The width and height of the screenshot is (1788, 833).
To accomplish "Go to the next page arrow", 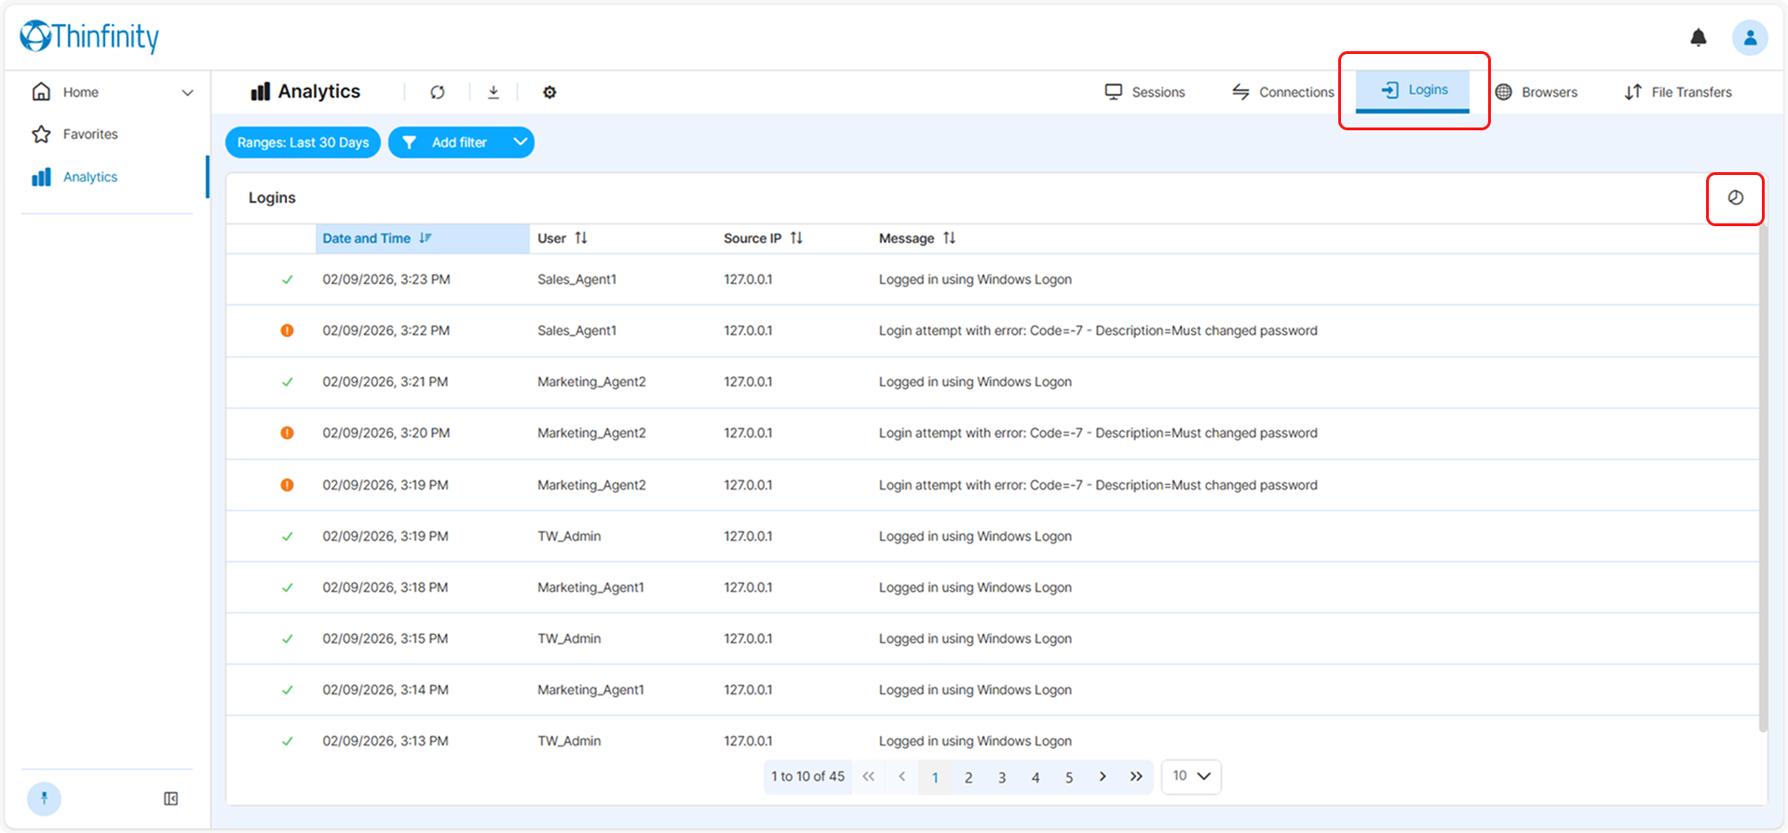I will click(1103, 776).
